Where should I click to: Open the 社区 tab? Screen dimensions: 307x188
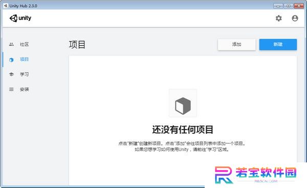pyautogui.click(x=24, y=44)
